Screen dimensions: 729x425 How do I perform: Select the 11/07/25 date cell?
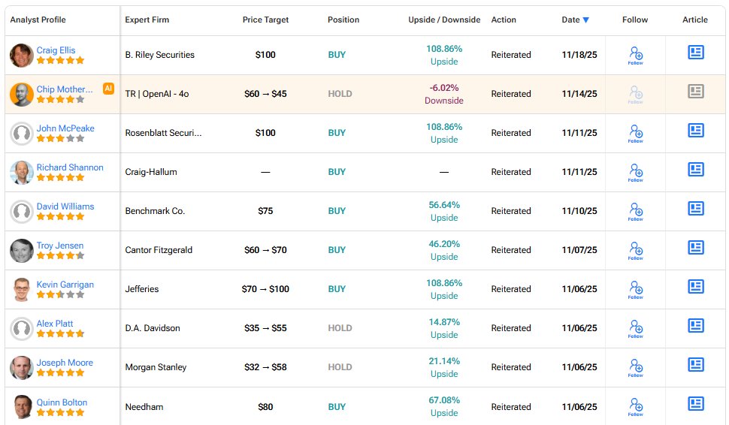click(579, 250)
